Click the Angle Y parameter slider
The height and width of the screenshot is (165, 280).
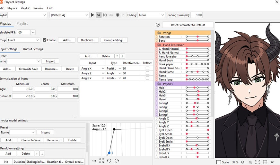(x=197, y=122)
